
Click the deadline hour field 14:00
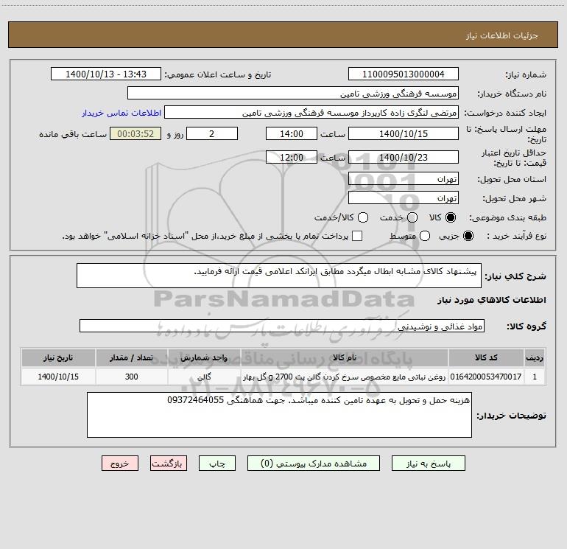(292, 133)
